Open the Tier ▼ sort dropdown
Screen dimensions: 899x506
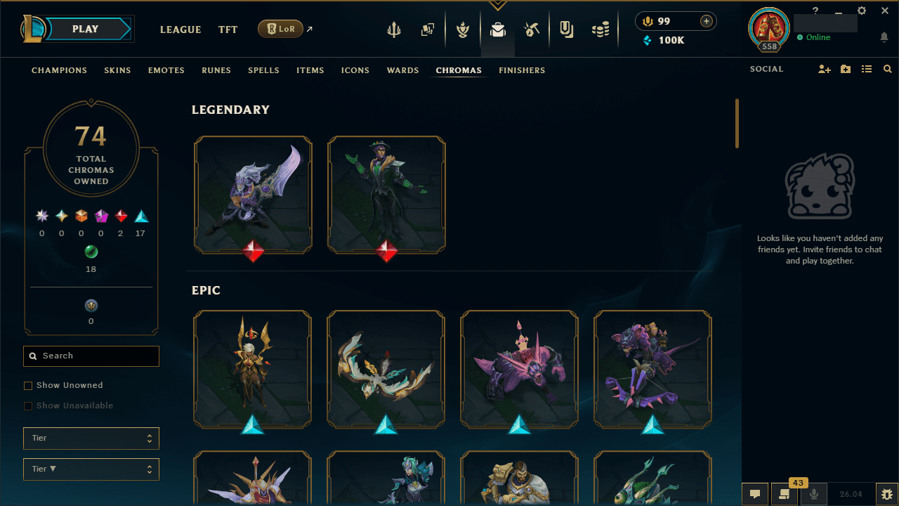point(91,469)
